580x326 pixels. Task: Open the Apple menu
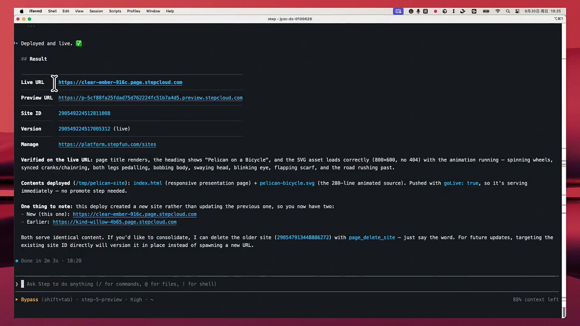21,11
